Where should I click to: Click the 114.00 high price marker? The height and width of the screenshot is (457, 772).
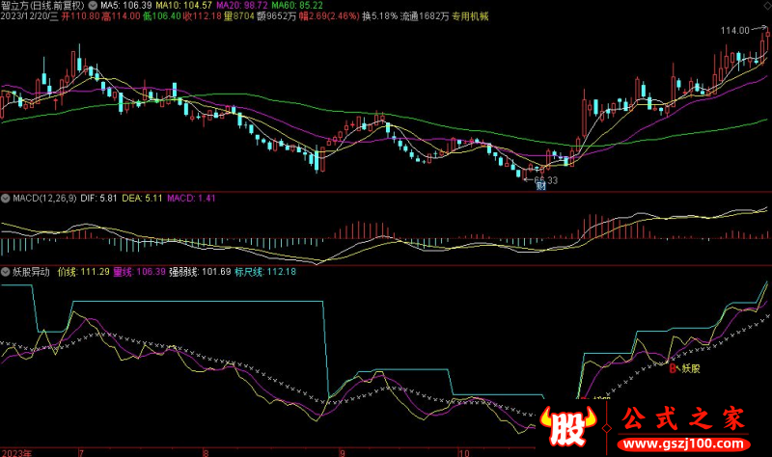(734, 31)
